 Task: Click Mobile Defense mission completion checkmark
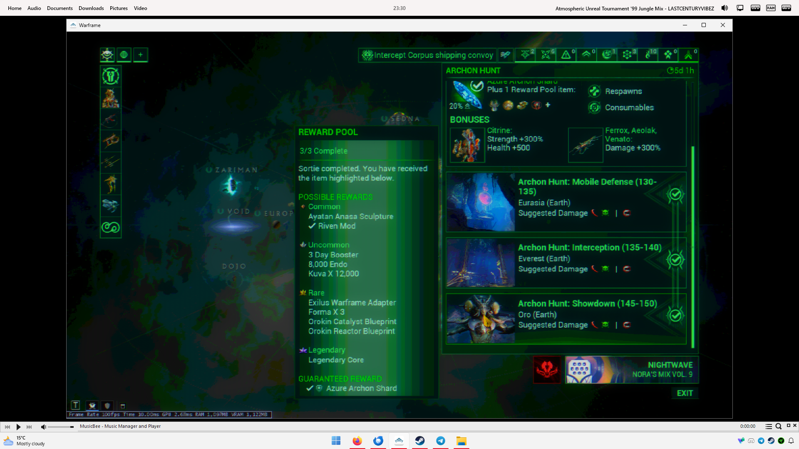click(x=675, y=195)
